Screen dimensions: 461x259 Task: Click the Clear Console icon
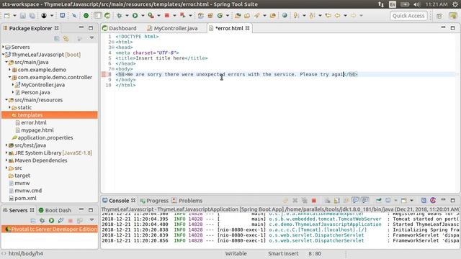[327, 201]
